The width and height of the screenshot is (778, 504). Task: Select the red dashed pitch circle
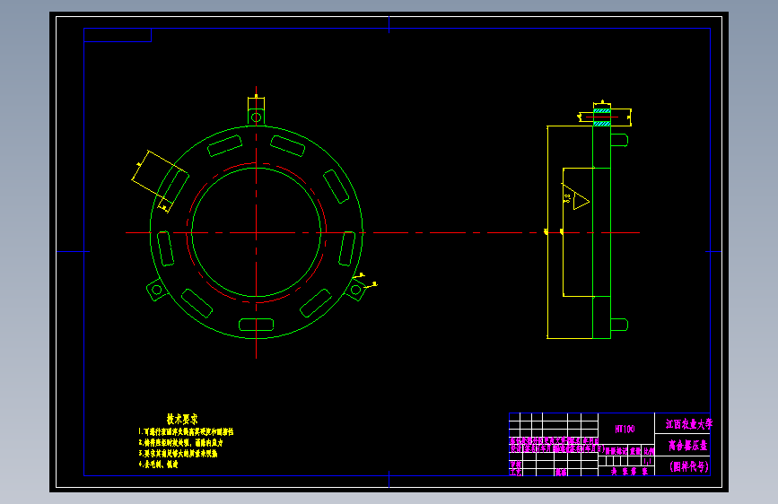pos(256,232)
